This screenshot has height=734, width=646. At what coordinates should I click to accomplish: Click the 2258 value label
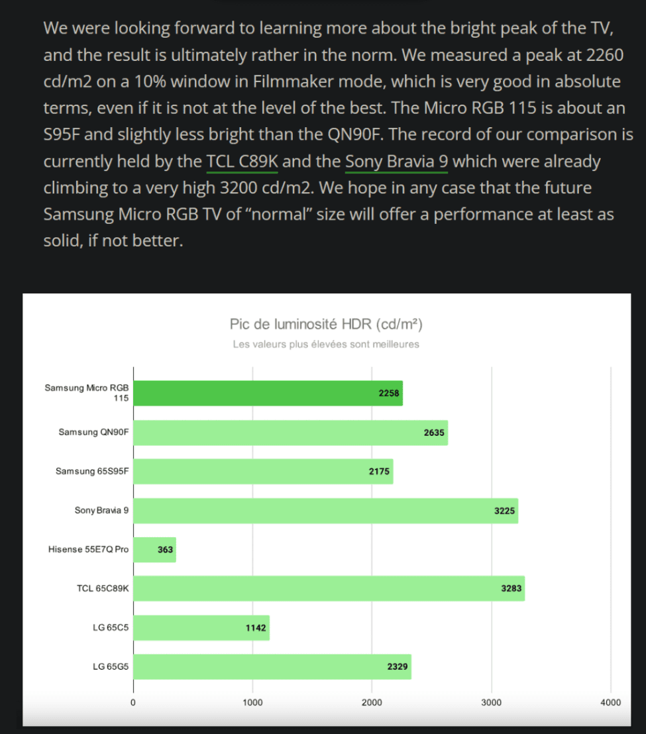point(390,393)
